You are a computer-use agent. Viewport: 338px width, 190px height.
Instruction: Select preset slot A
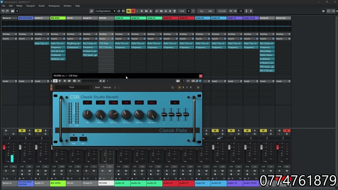(180, 87)
